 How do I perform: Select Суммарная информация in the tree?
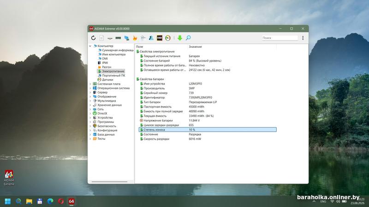click(116, 50)
